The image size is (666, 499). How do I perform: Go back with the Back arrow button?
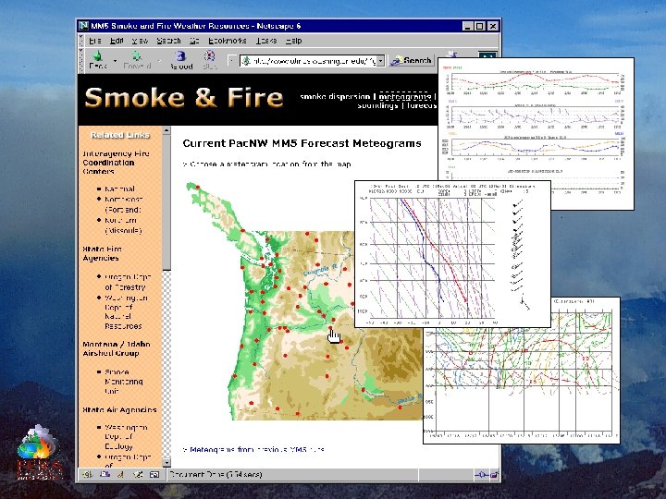click(98, 60)
